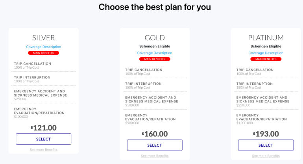Viewport: 303px width, 164px height.
Task: Open Gold plan Coverage Description
Action: (155, 53)
